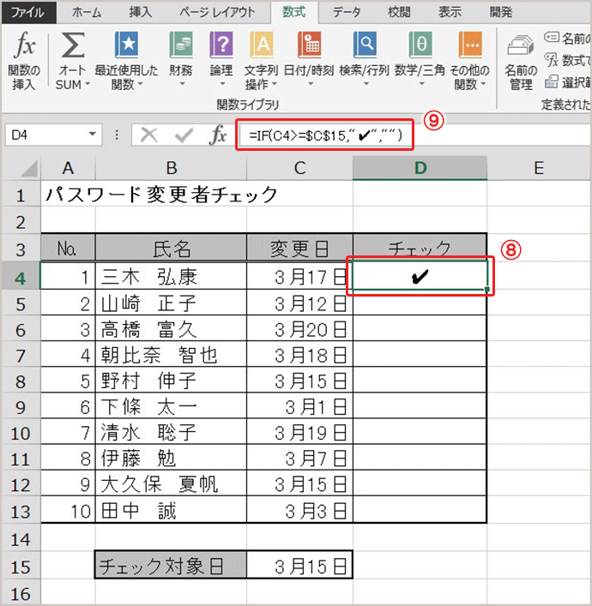Expand the 最近使用した関数 dropdown arrow
Viewport: 592px width, 606px height.
pos(140,84)
